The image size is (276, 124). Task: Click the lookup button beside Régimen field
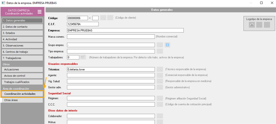pos(160,98)
